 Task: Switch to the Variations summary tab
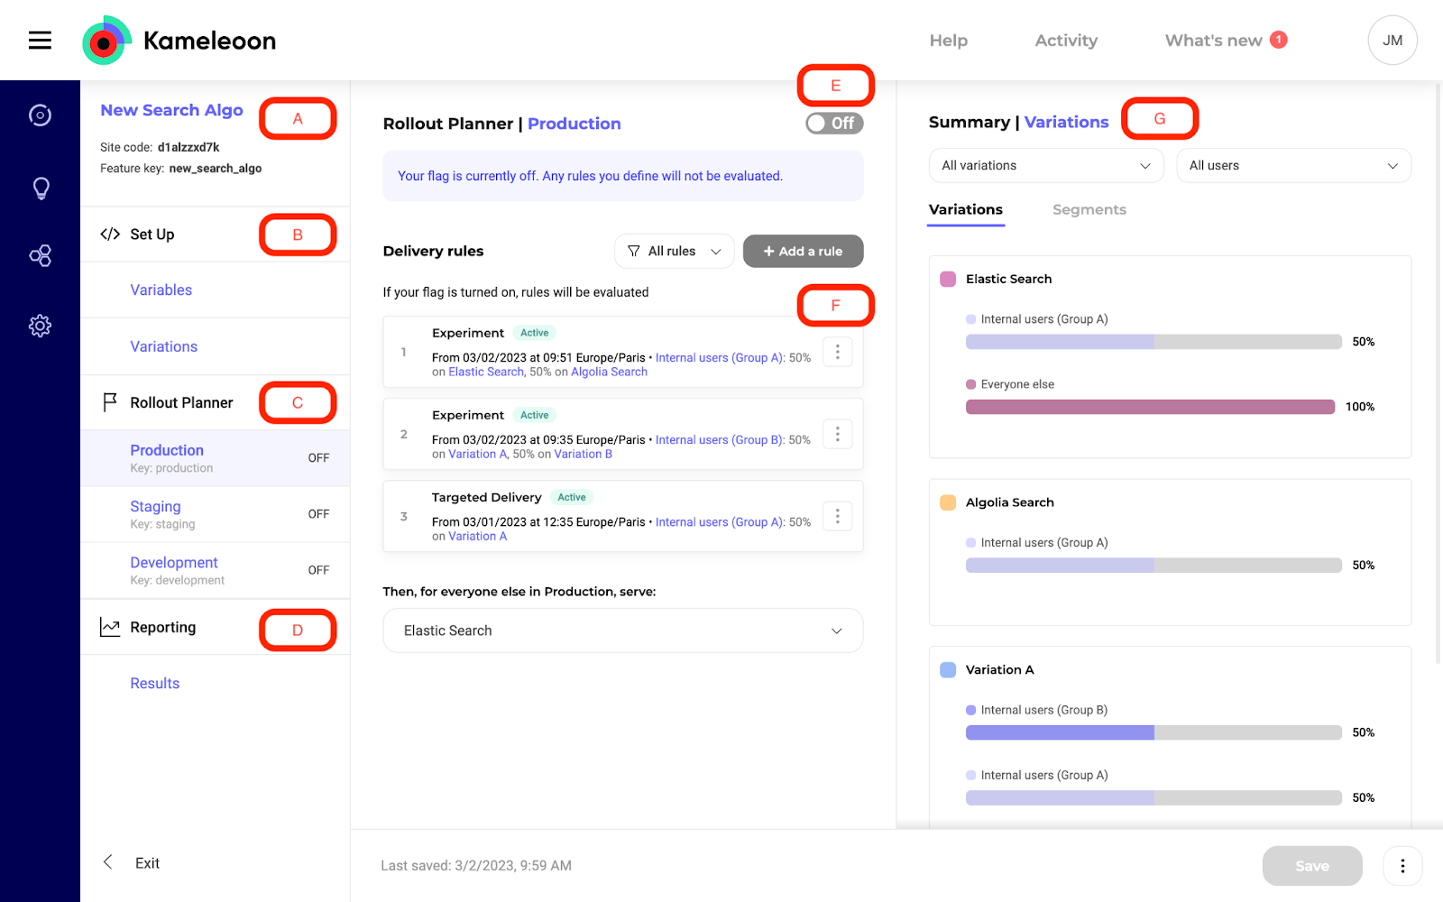click(966, 210)
